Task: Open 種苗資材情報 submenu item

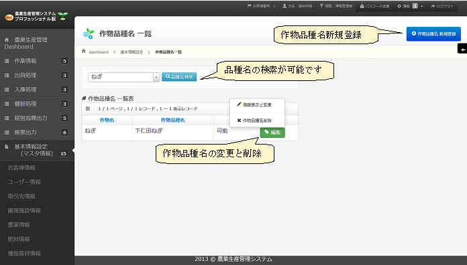Action: pyautogui.click(x=37, y=254)
